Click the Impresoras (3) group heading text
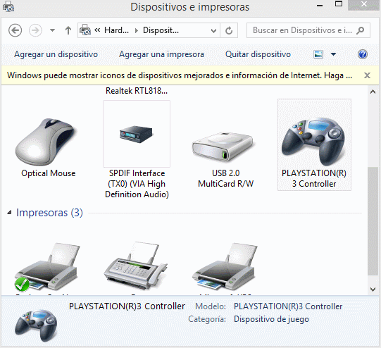 click(x=49, y=213)
